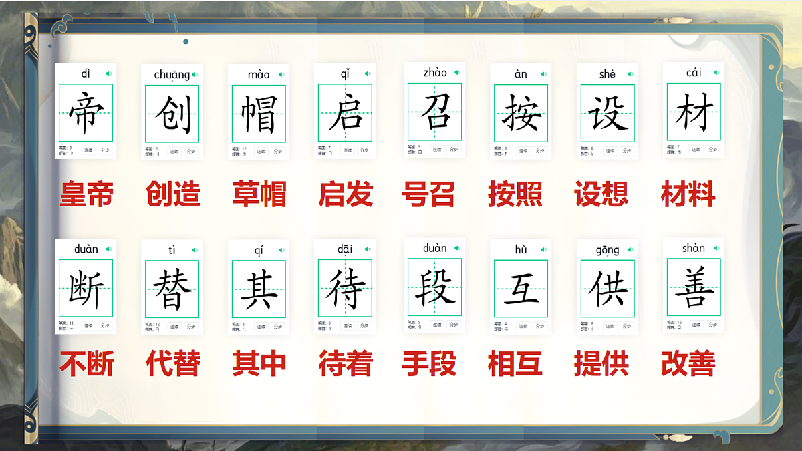Click the red word 创造
The width and height of the screenshot is (802, 451).
(173, 194)
